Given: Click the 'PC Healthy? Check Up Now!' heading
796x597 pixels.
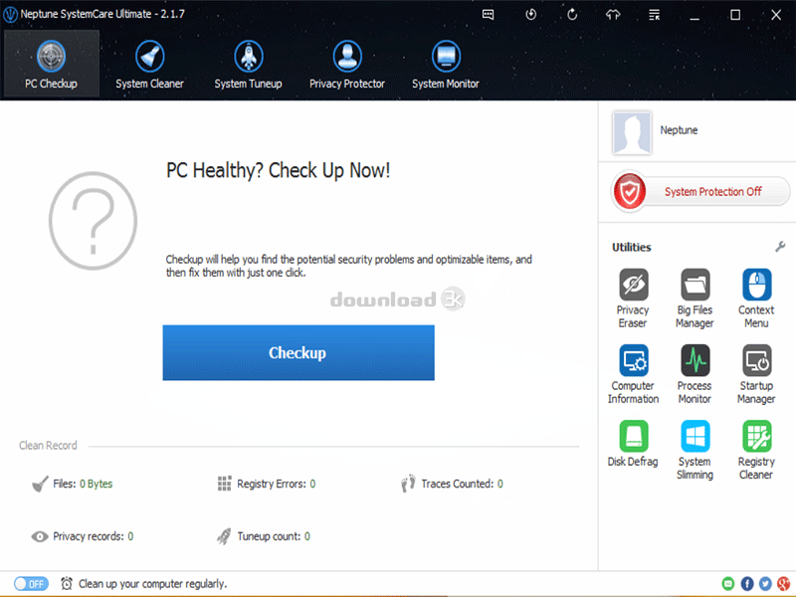Looking at the screenshot, I should tap(279, 170).
